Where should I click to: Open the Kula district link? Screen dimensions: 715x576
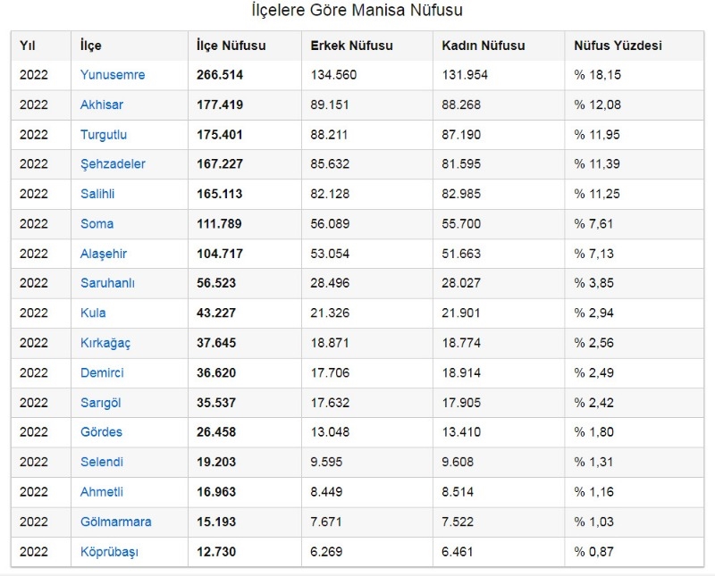click(x=93, y=313)
